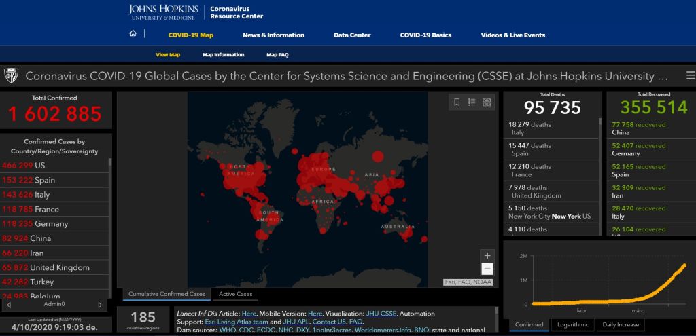Screen dimensions: 696x336
Task: Go to the site home icon
Action: point(133,33)
